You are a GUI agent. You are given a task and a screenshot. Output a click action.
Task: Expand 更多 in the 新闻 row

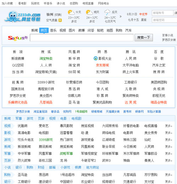click(168, 147)
